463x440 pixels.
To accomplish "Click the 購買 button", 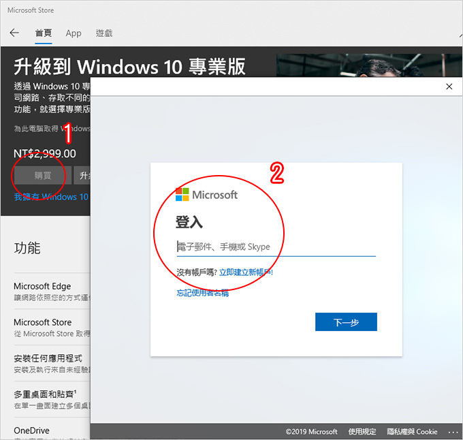I will pyautogui.click(x=42, y=176).
